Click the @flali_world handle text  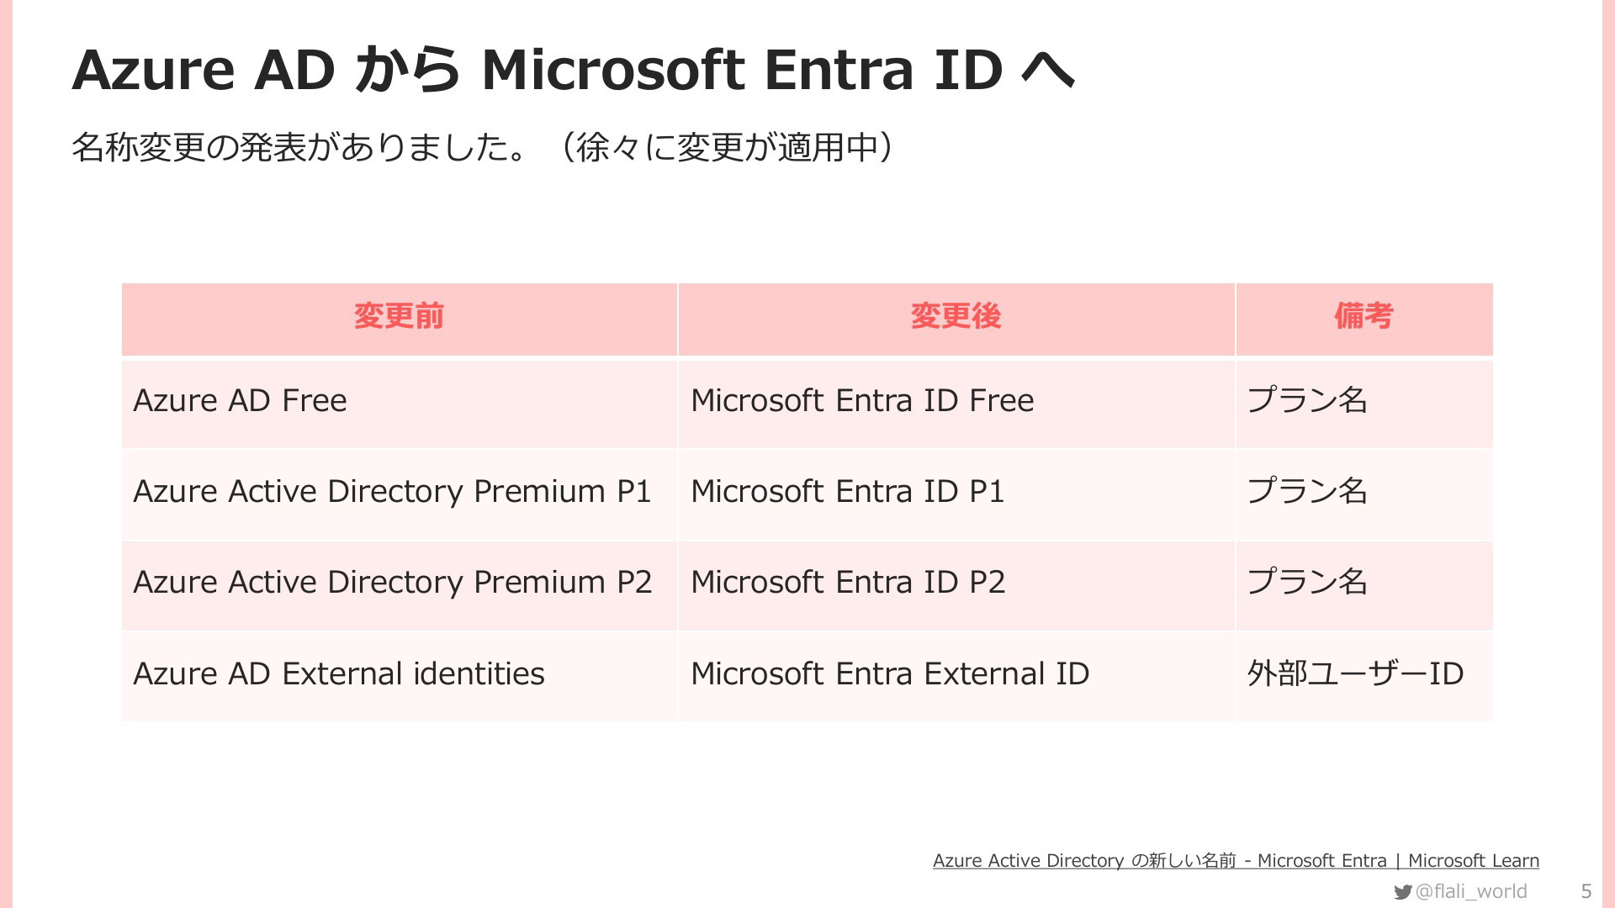point(1471,891)
